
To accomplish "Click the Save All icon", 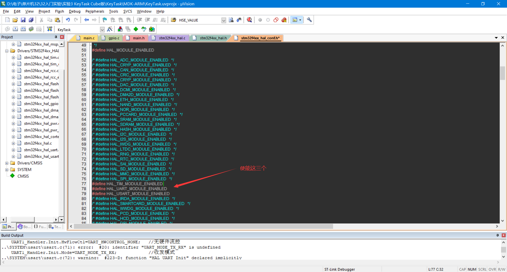I will coord(31,20).
